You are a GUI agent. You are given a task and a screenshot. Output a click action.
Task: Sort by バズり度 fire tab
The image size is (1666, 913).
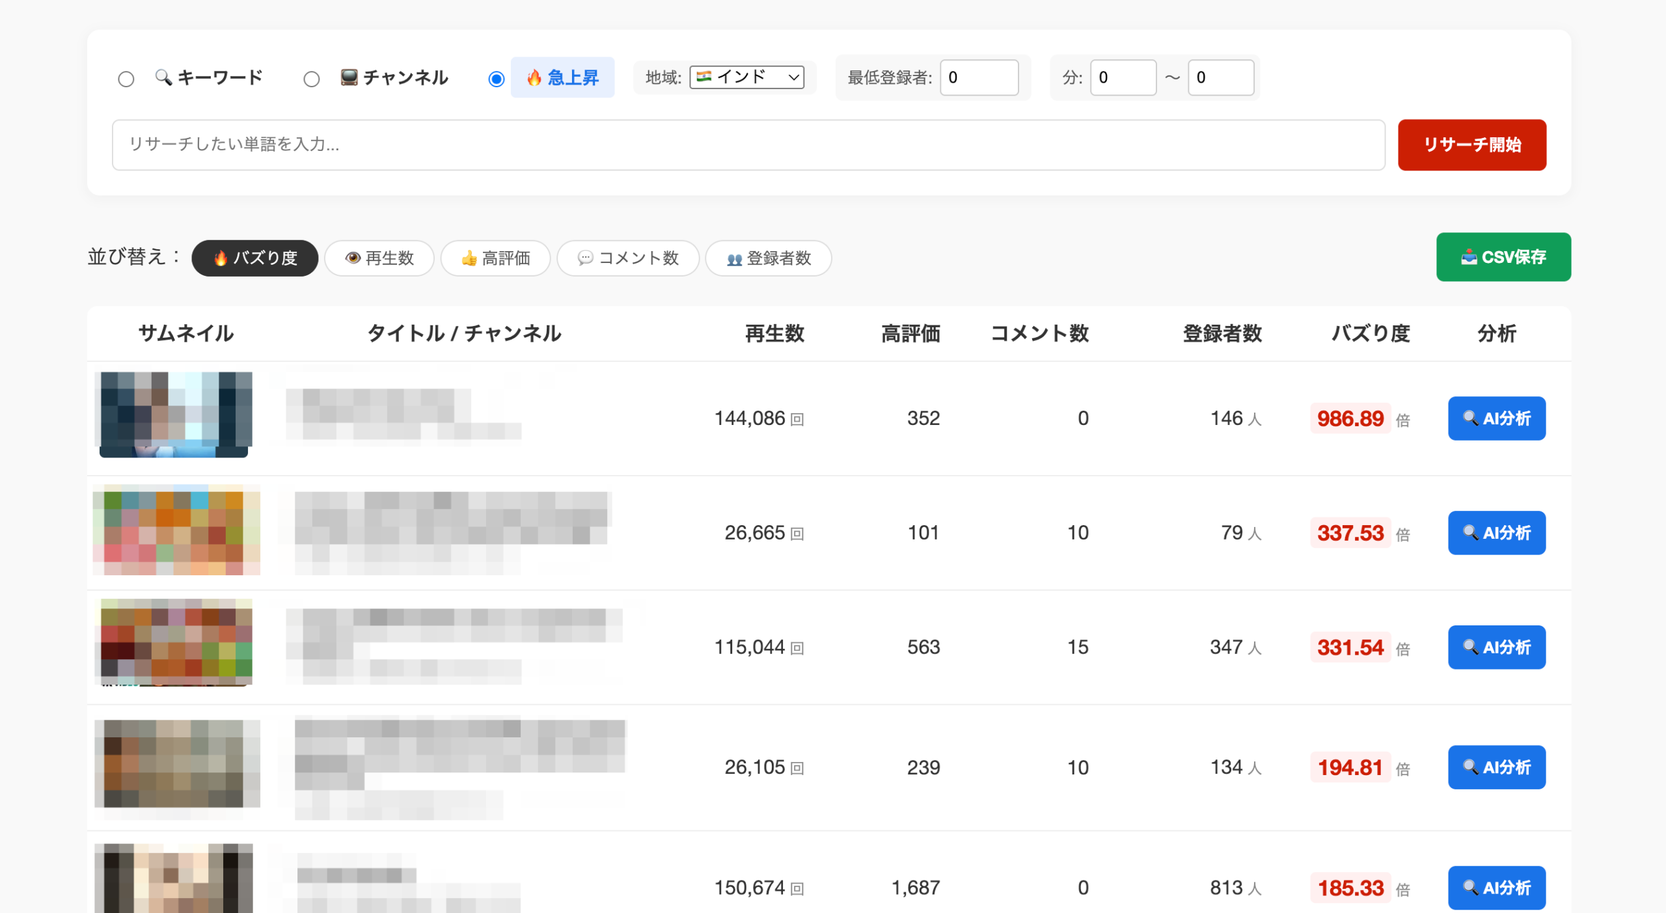coord(254,258)
